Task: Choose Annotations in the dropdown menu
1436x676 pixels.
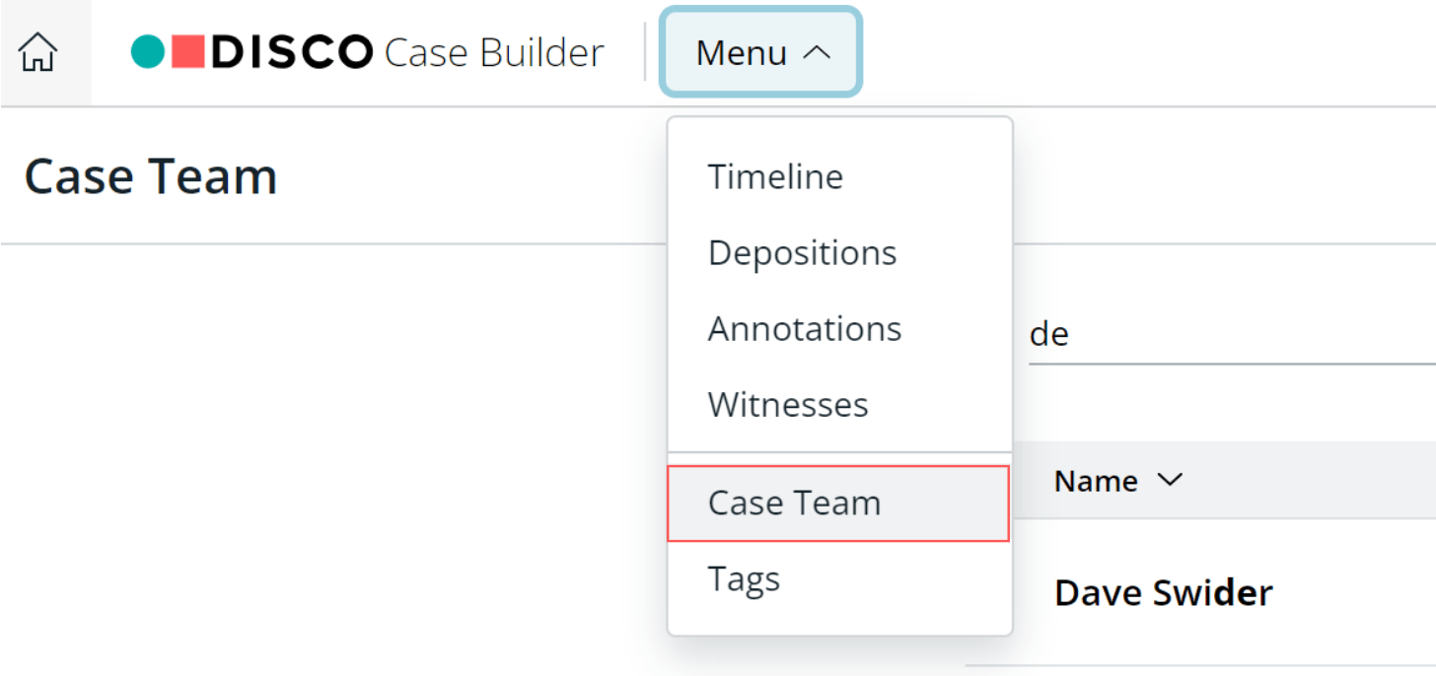Action: [x=805, y=328]
